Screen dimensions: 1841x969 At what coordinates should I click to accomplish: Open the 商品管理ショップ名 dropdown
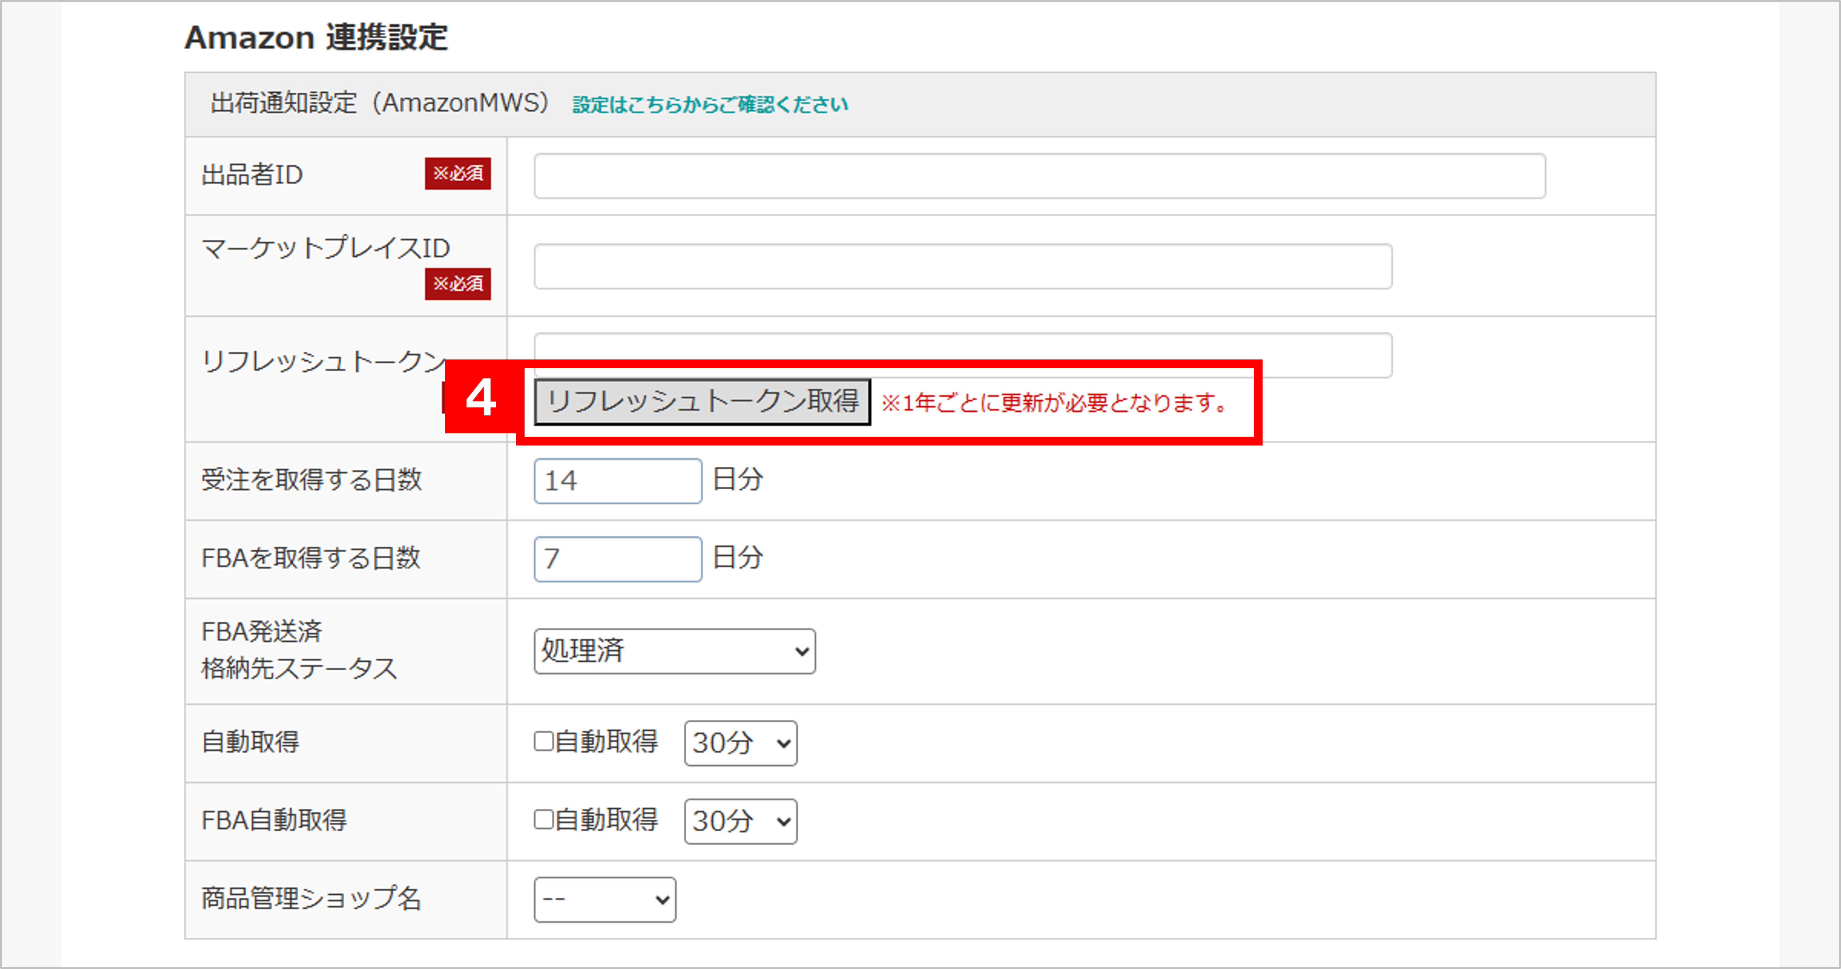[x=605, y=900]
